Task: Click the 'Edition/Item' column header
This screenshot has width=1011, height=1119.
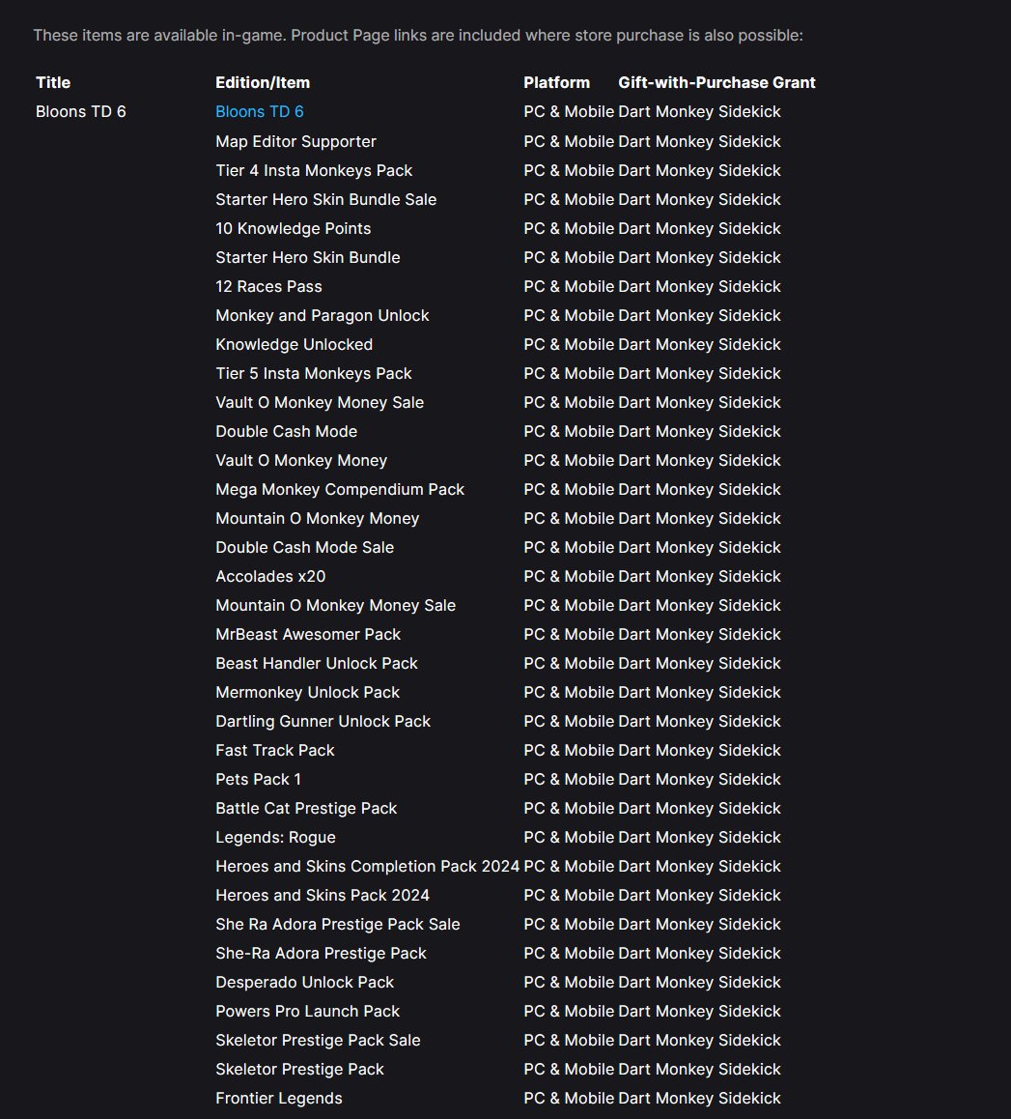Action: click(x=263, y=83)
